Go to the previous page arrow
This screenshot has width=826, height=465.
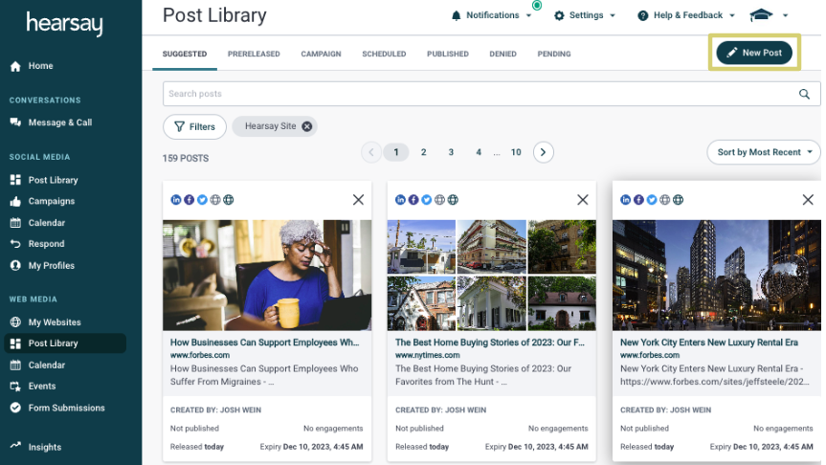pos(370,152)
